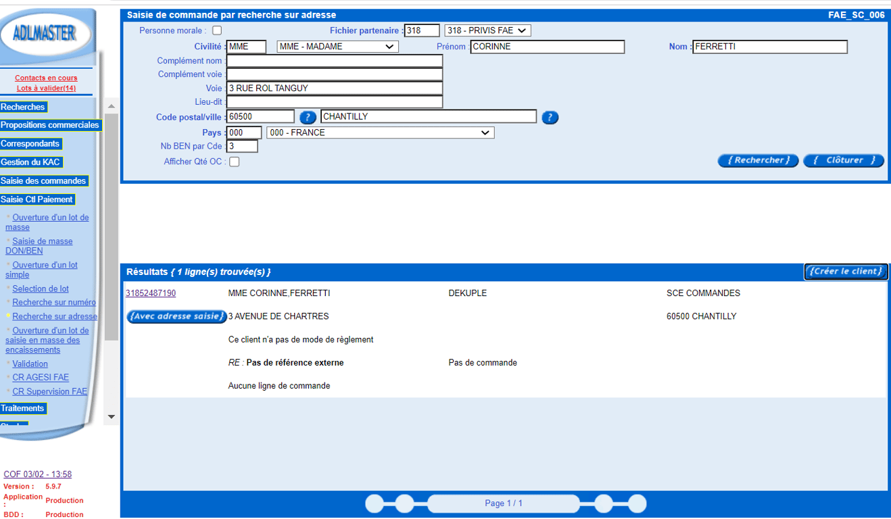Open Lots à valider(14) link
Viewport: 891px width, 519px height.
(x=46, y=89)
